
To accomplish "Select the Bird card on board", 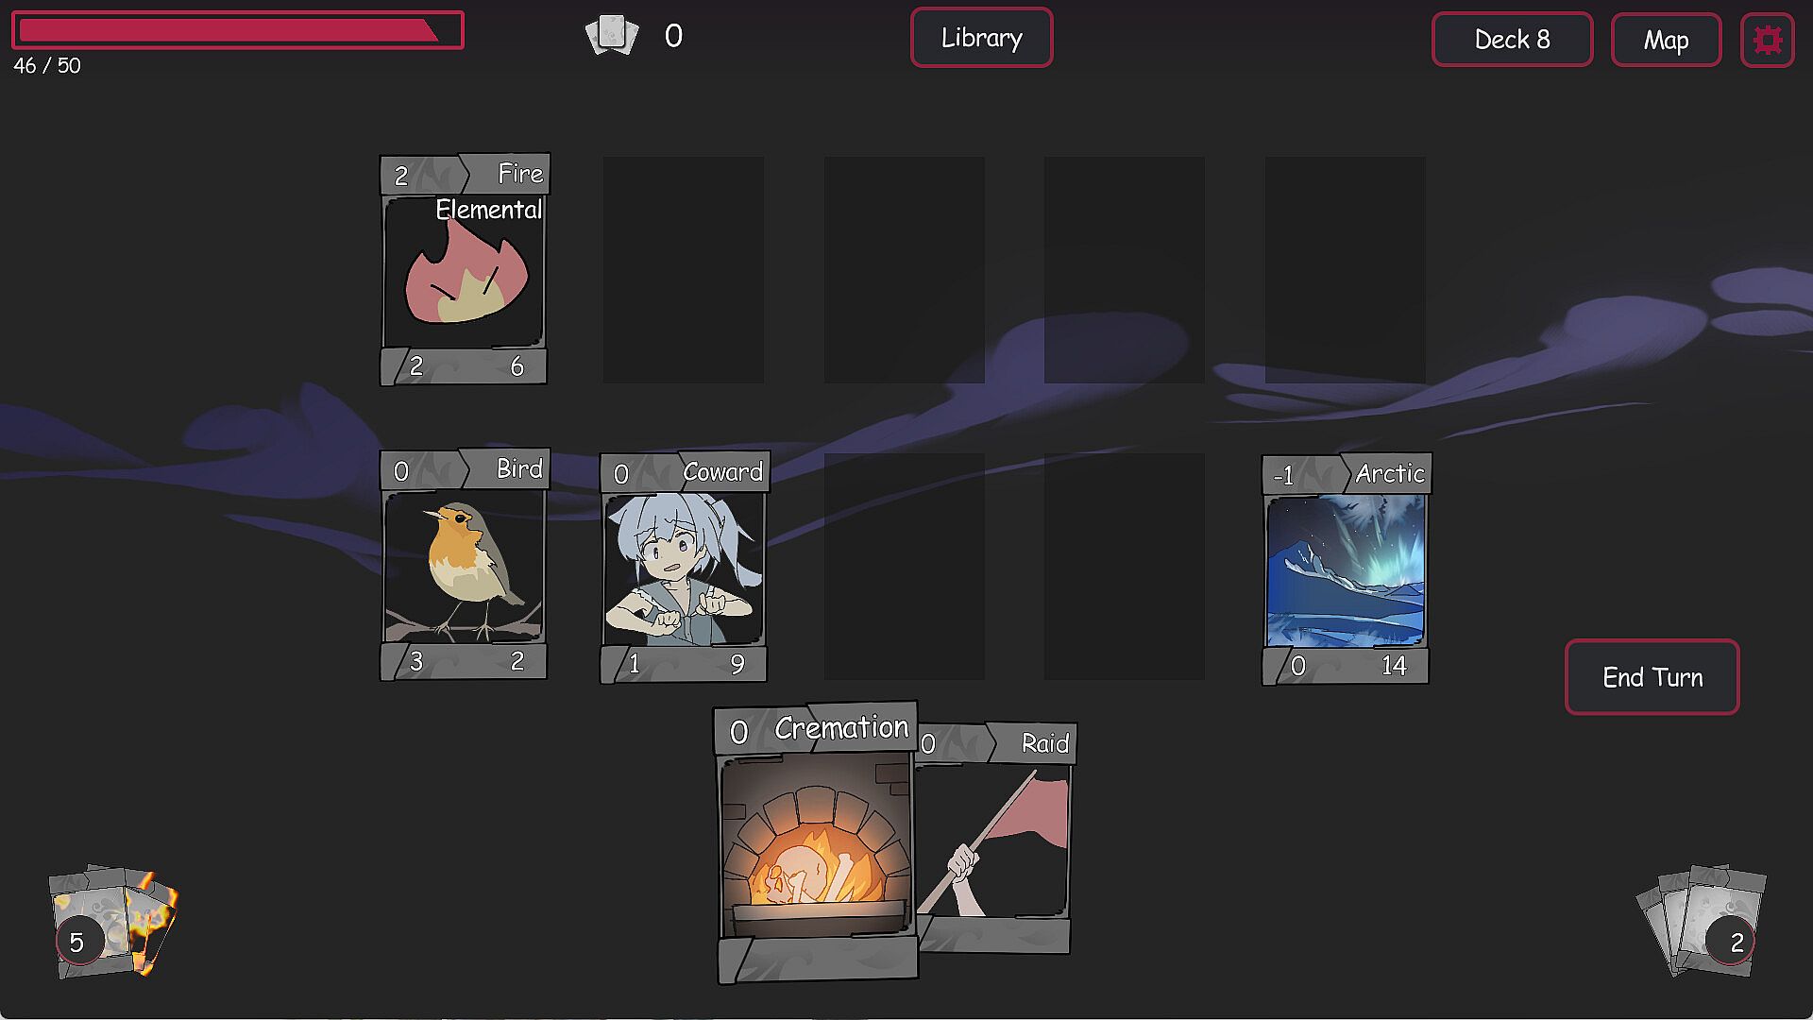I will 464,565.
